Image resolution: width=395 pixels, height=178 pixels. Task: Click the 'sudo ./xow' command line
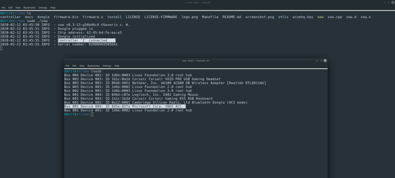tap(37, 21)
